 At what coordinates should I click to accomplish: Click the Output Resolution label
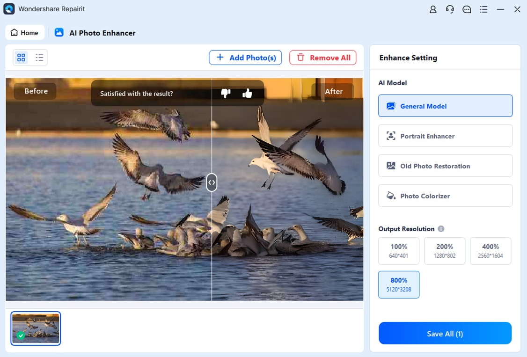coord(406,229)
